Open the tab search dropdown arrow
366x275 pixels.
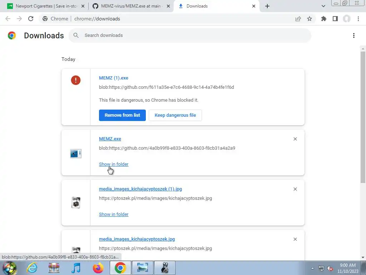[x=323, y=6]
